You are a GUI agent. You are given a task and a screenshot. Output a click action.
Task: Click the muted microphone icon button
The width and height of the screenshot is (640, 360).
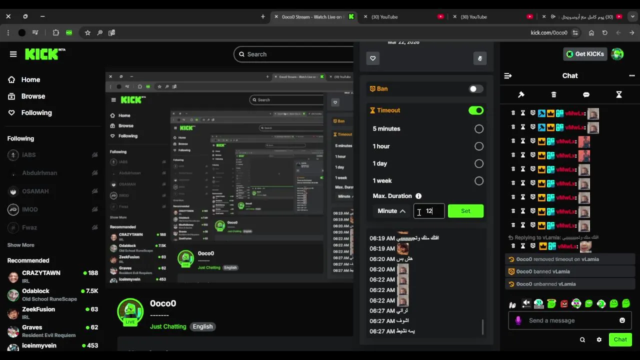tap(480, 58)
